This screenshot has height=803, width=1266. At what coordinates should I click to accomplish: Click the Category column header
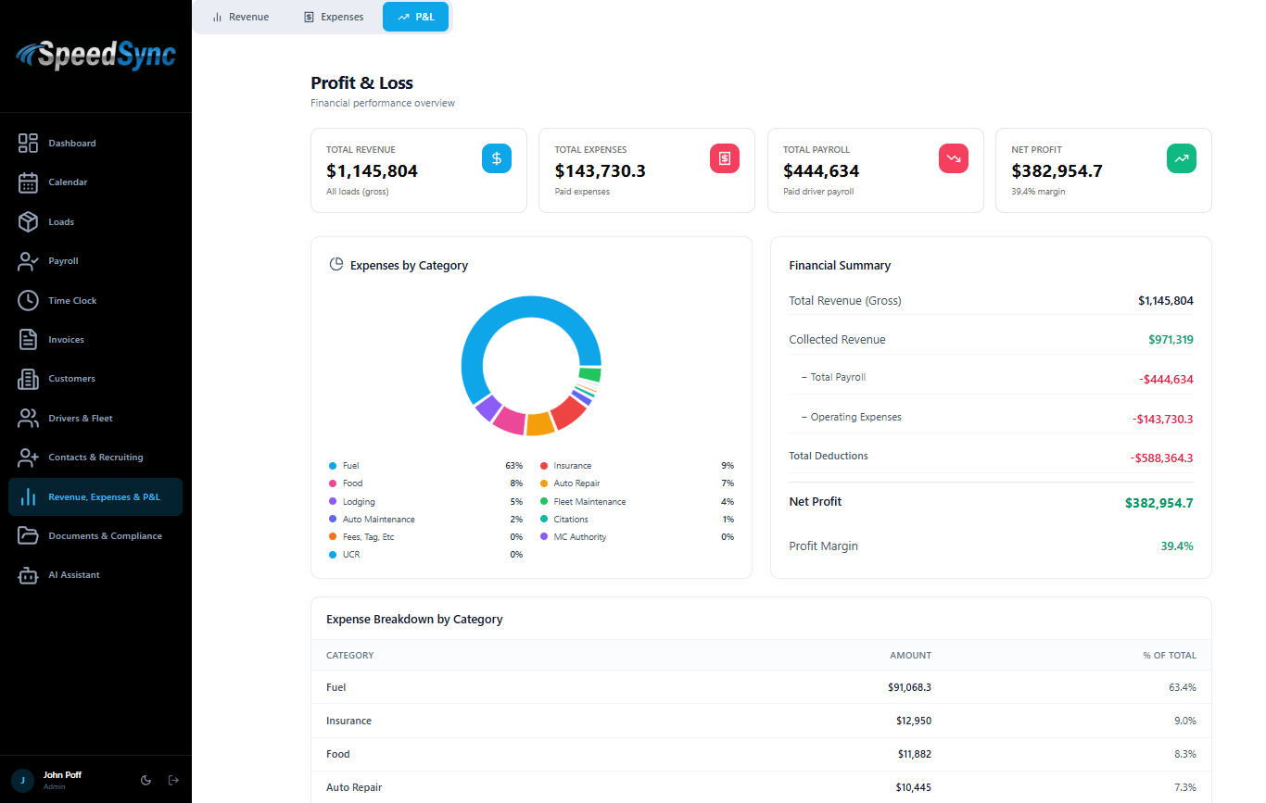(x=350, y=655)
